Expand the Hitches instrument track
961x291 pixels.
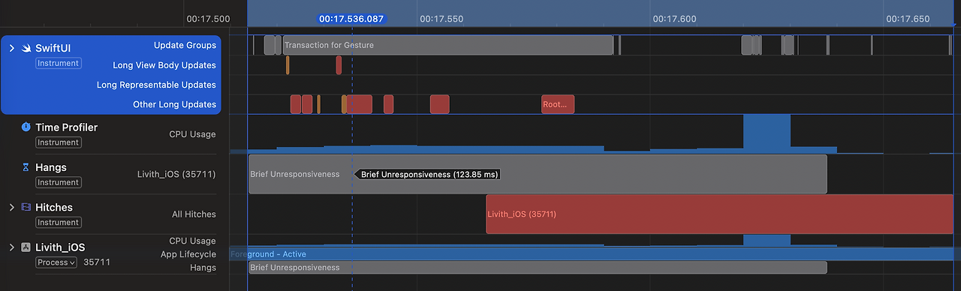click(x=11, y=207)
